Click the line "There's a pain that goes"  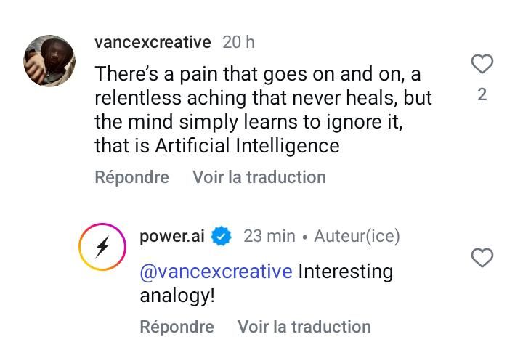point(258,75)
